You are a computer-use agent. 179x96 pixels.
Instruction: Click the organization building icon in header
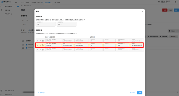click(x=159, y=2)
